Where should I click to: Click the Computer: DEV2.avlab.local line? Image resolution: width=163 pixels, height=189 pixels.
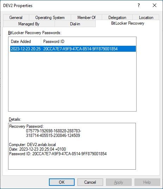coord(32,145)
